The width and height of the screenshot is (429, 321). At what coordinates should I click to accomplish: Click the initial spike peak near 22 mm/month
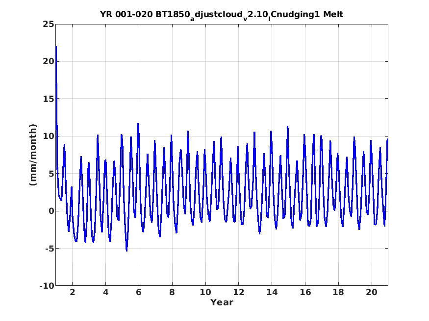tap(56, 47)
